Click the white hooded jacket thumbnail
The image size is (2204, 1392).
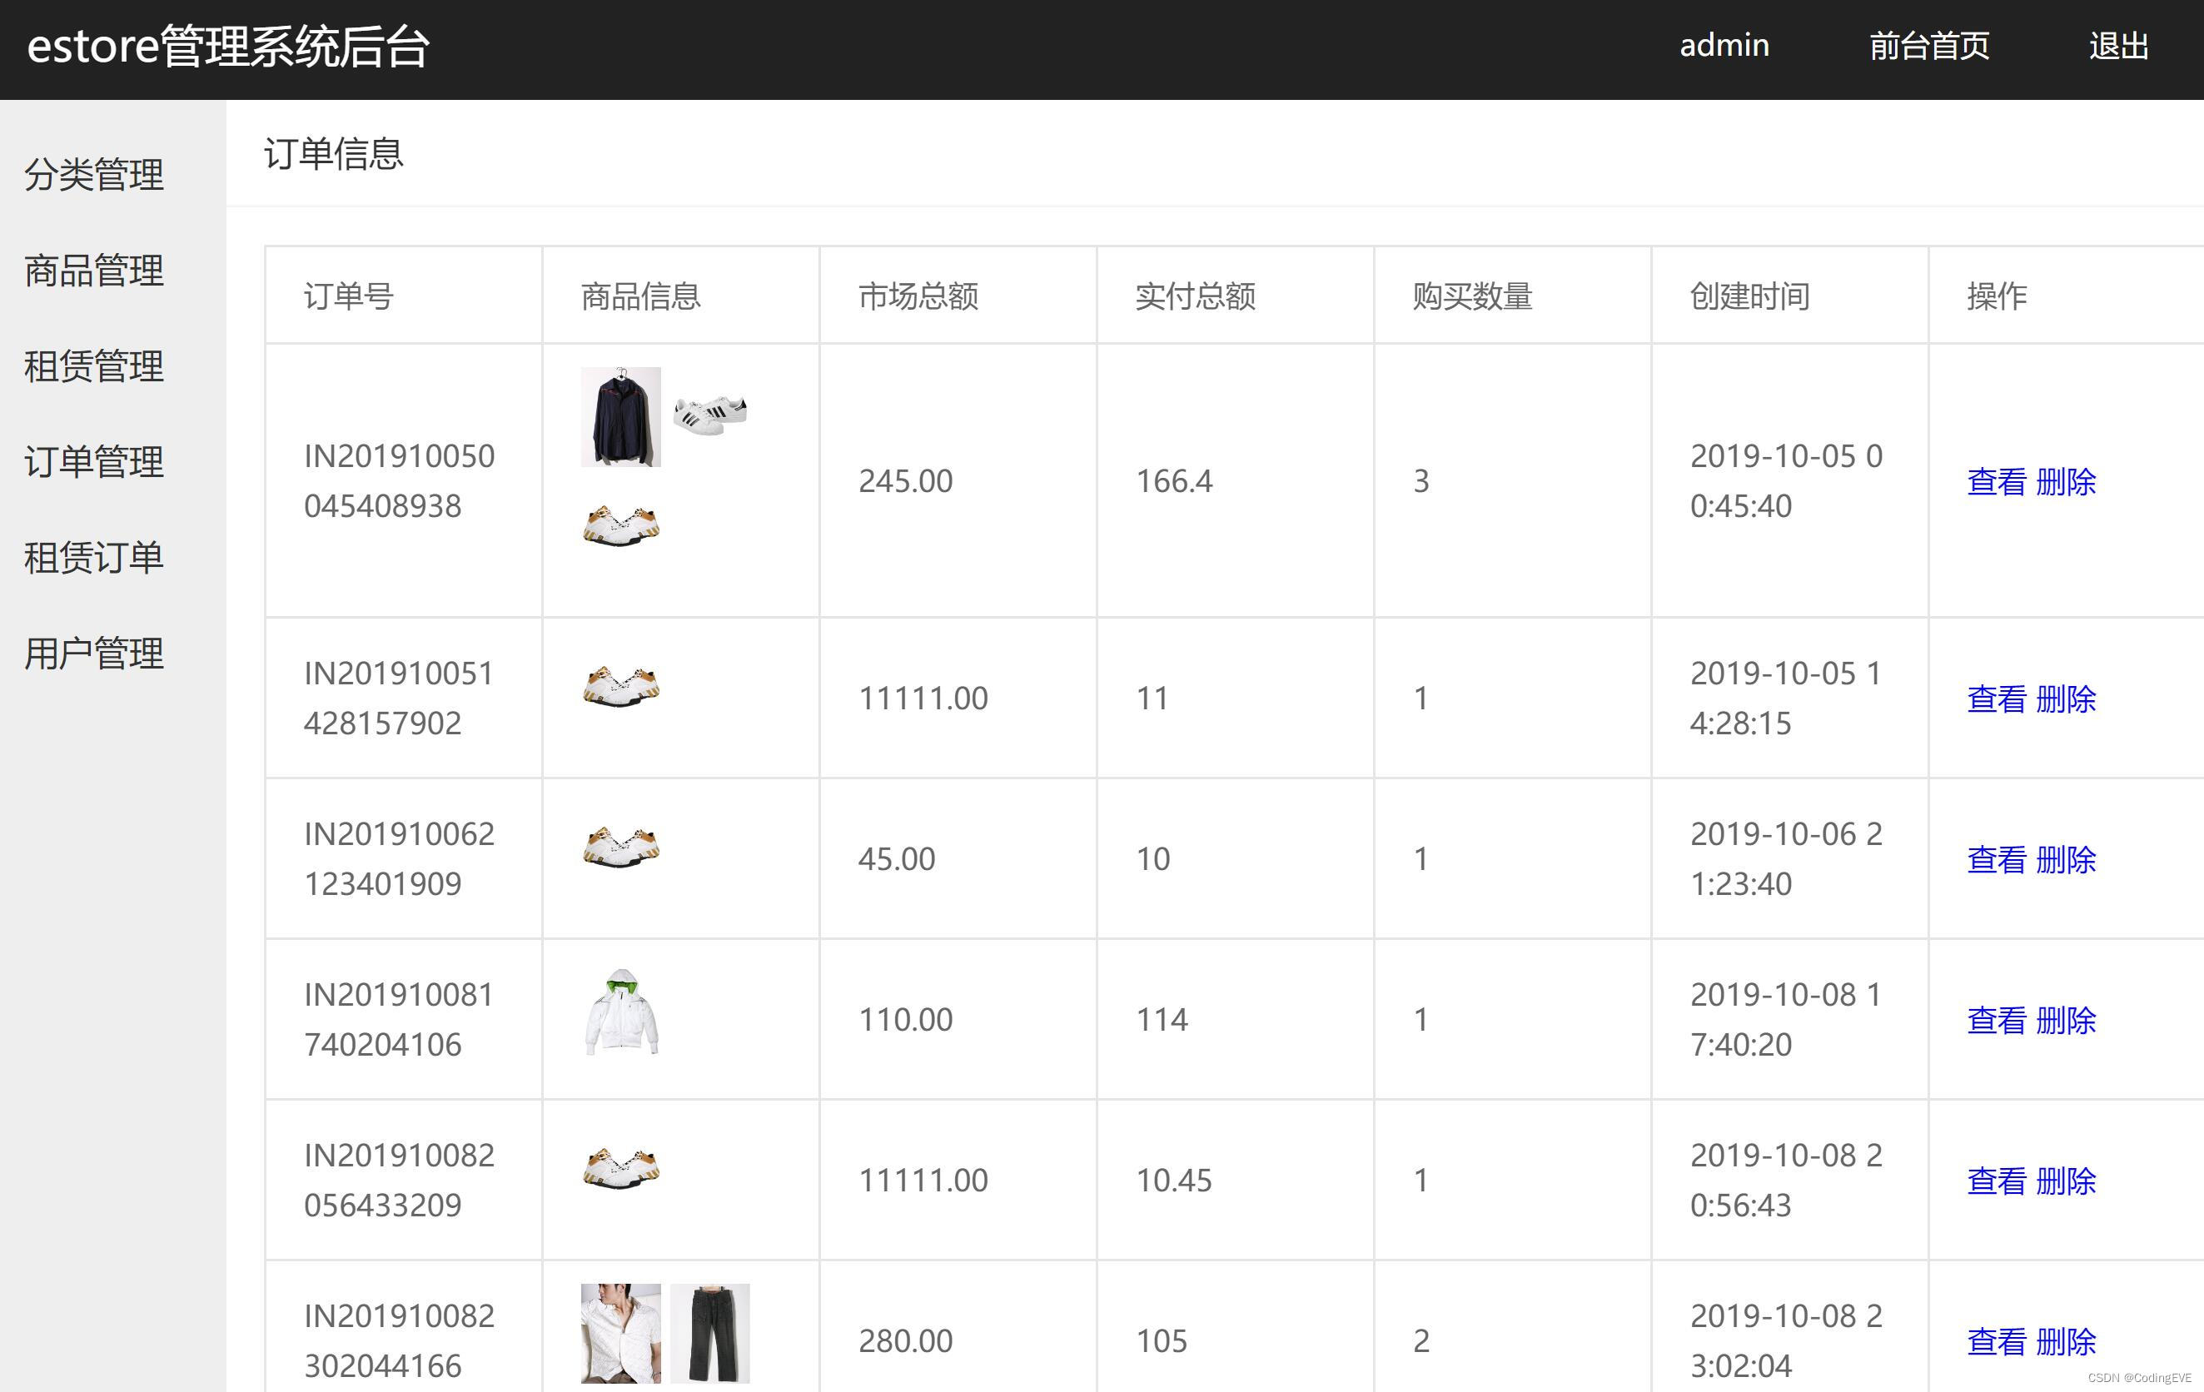coord(621,1012)
